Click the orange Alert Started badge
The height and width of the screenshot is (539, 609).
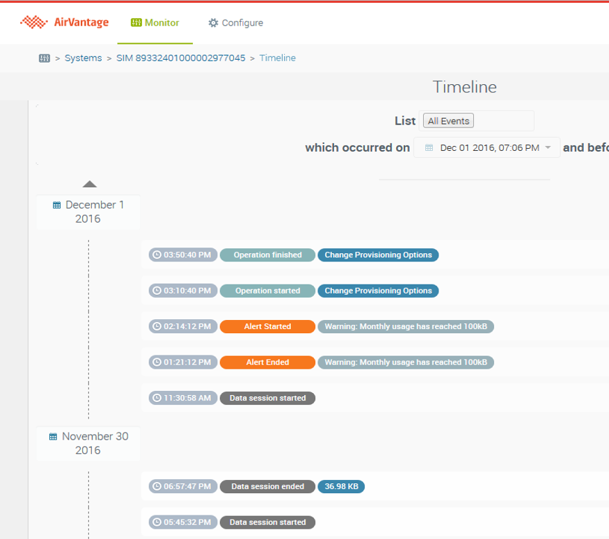(x=267, y=327)
